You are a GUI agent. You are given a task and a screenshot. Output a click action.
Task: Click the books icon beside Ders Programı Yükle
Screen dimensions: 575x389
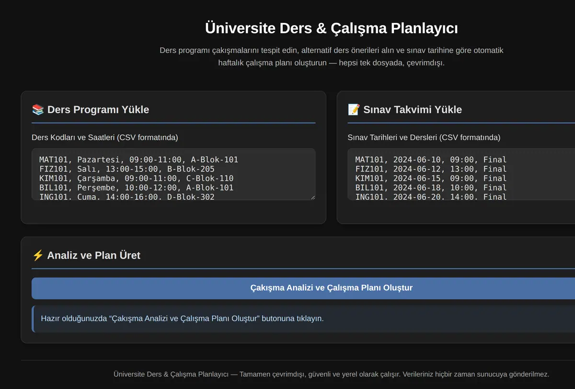[x=38, y=110]
